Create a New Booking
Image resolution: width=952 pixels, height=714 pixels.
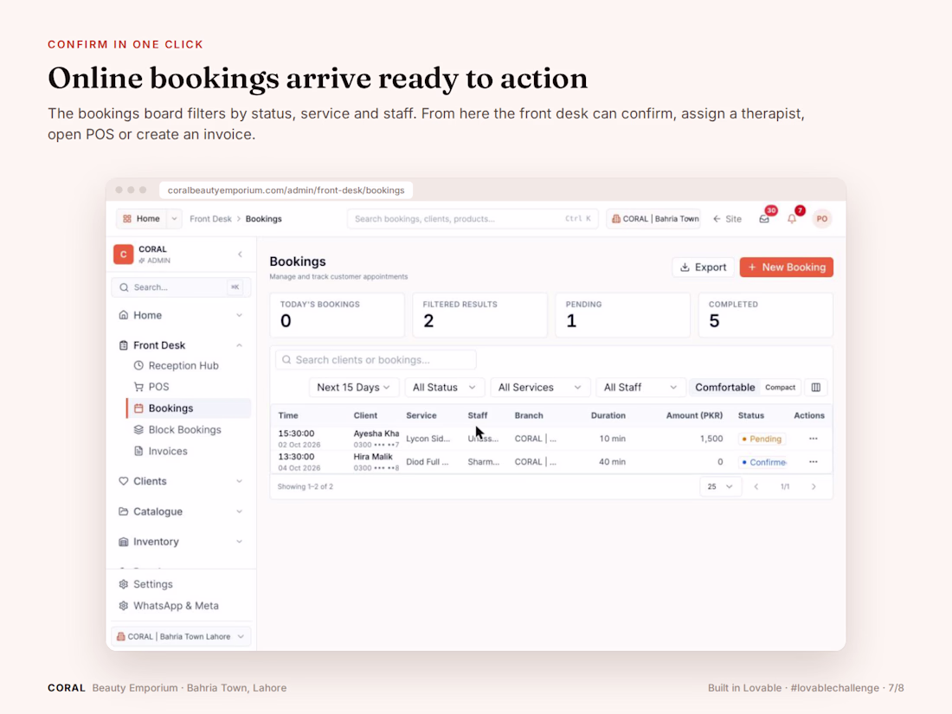tap(786, 267)
